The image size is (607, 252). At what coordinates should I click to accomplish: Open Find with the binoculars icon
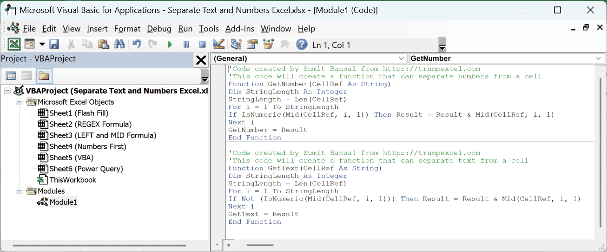[x=119, y=44]
